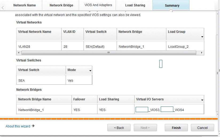Open the Network Bridge tab

(x=61, y=5)
